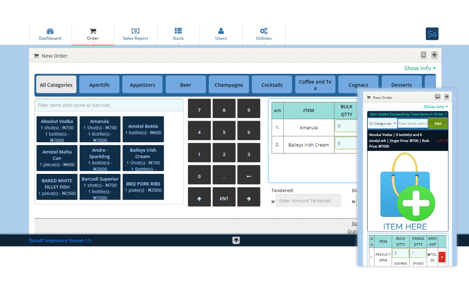Open the Champagne category tab

coord(229,85)
